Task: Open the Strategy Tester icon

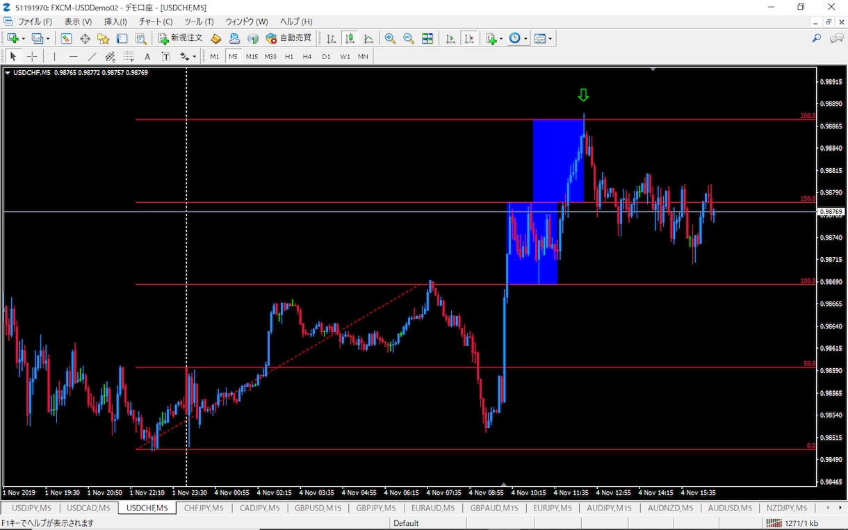Action: click(140, 39)
